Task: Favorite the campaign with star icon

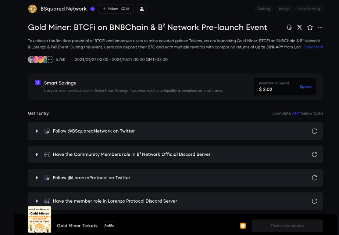Action: [x=310, y=28]
